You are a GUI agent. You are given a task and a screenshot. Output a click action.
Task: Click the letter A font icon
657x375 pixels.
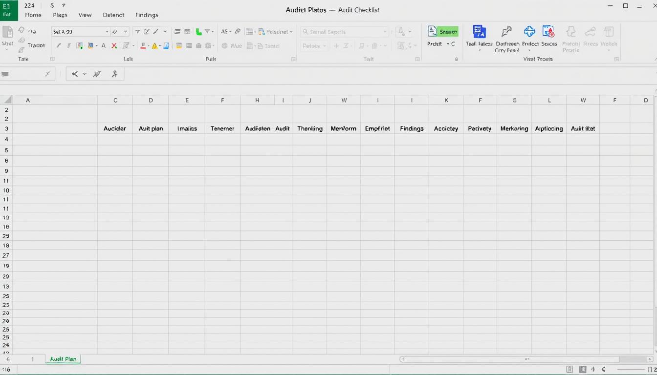[x=103, y=45]
